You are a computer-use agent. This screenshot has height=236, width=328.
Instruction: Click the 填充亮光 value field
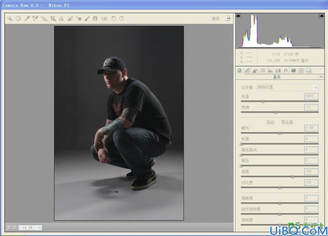click(311, 150)
